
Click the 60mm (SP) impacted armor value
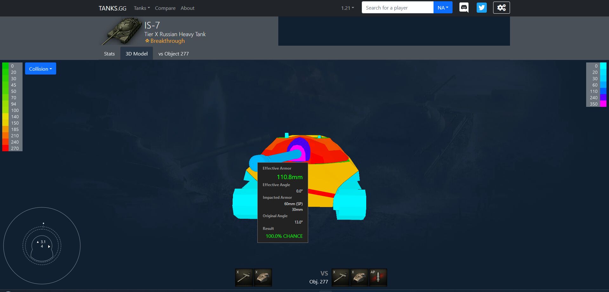point(294,204)
